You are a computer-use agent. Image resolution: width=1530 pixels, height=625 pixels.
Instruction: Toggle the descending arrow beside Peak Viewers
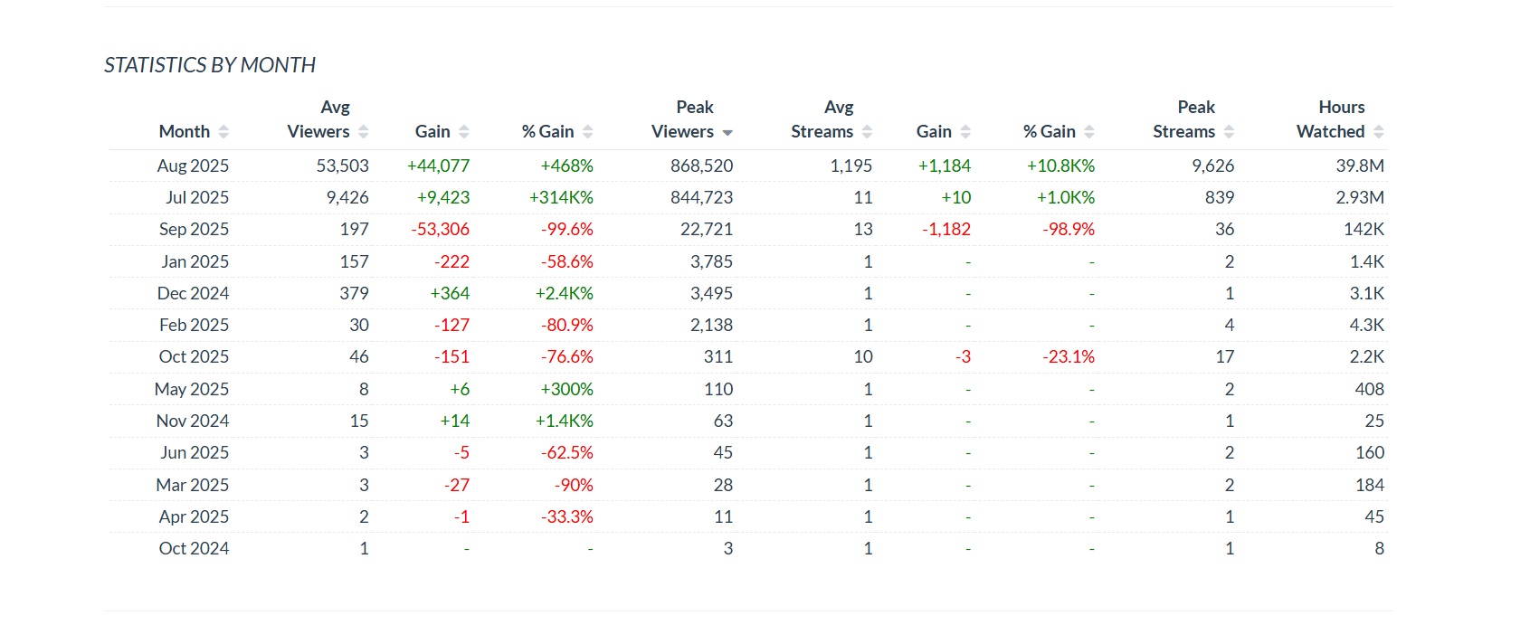click(x=727, y=133)
